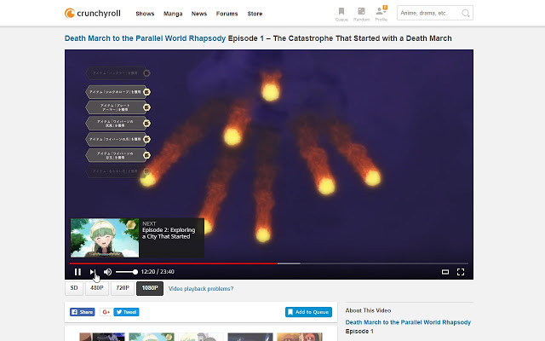This screenshot has width=545, height=341.
Task: Open Video playback problems link
Action: (201, 289)
